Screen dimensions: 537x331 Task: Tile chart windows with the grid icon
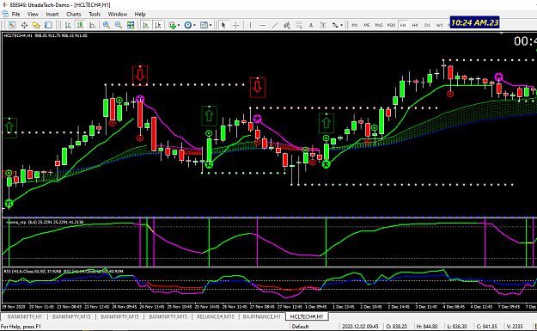[131, 25]
